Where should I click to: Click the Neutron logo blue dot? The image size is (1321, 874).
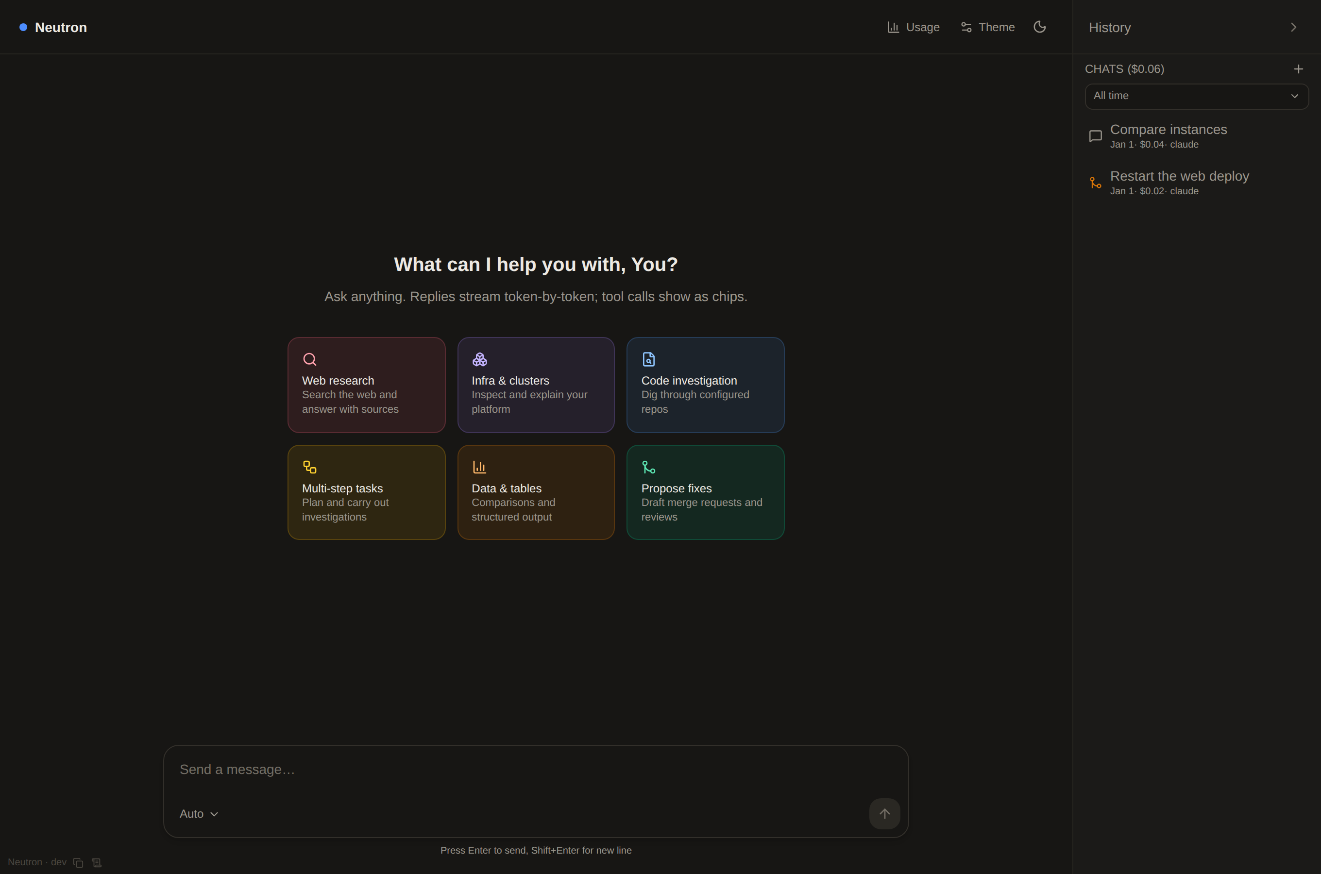(23, 27)
